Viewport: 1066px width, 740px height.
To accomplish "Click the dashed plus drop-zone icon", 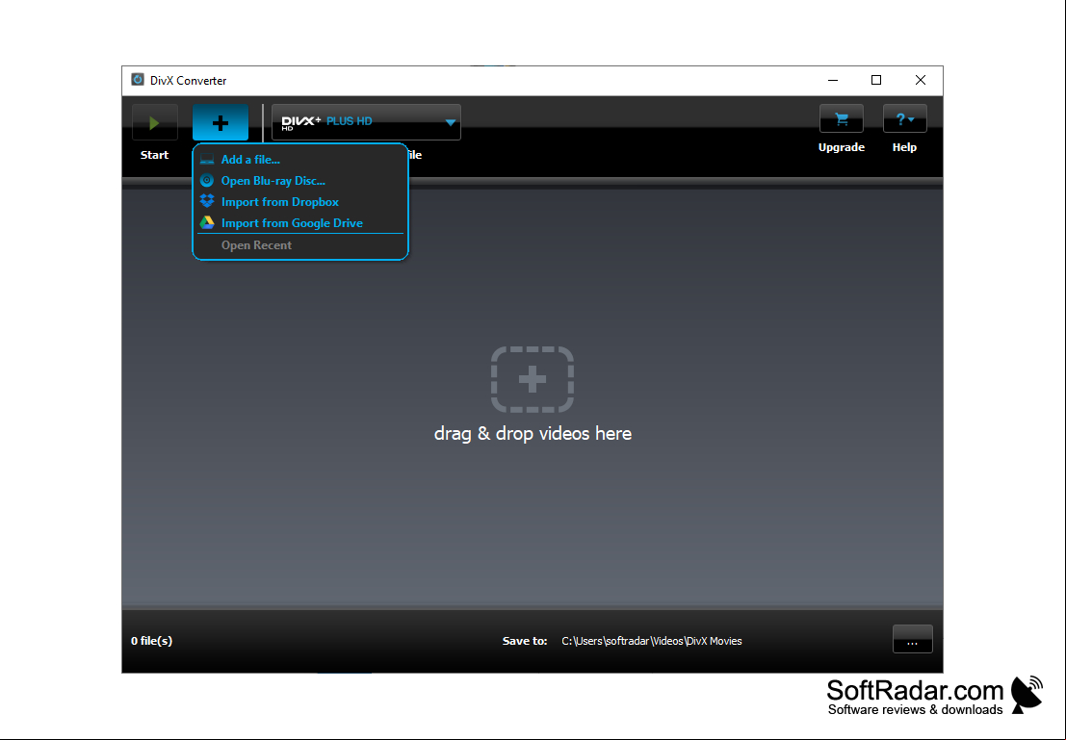I will pyautogui.click(x=533, y=379).
